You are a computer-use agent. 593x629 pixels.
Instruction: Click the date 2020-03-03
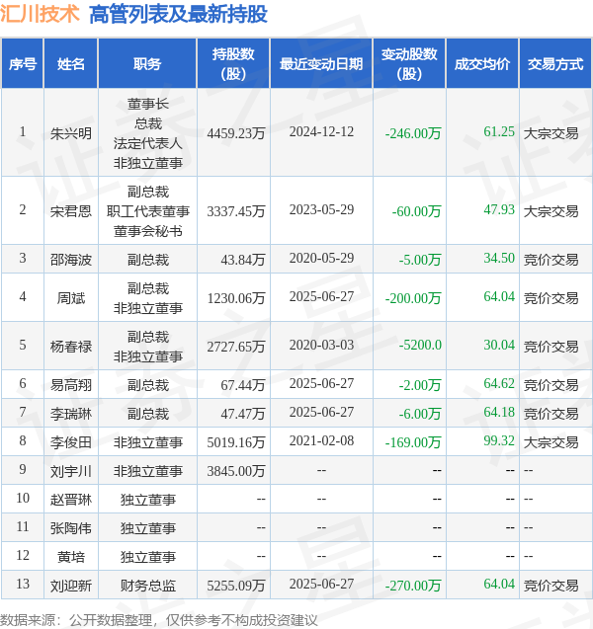[x=321, y=345]
